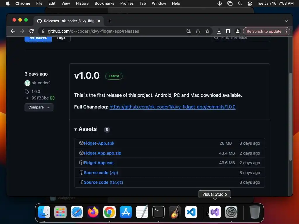Open the Full Changelog commits link

[x=172, y=107]
